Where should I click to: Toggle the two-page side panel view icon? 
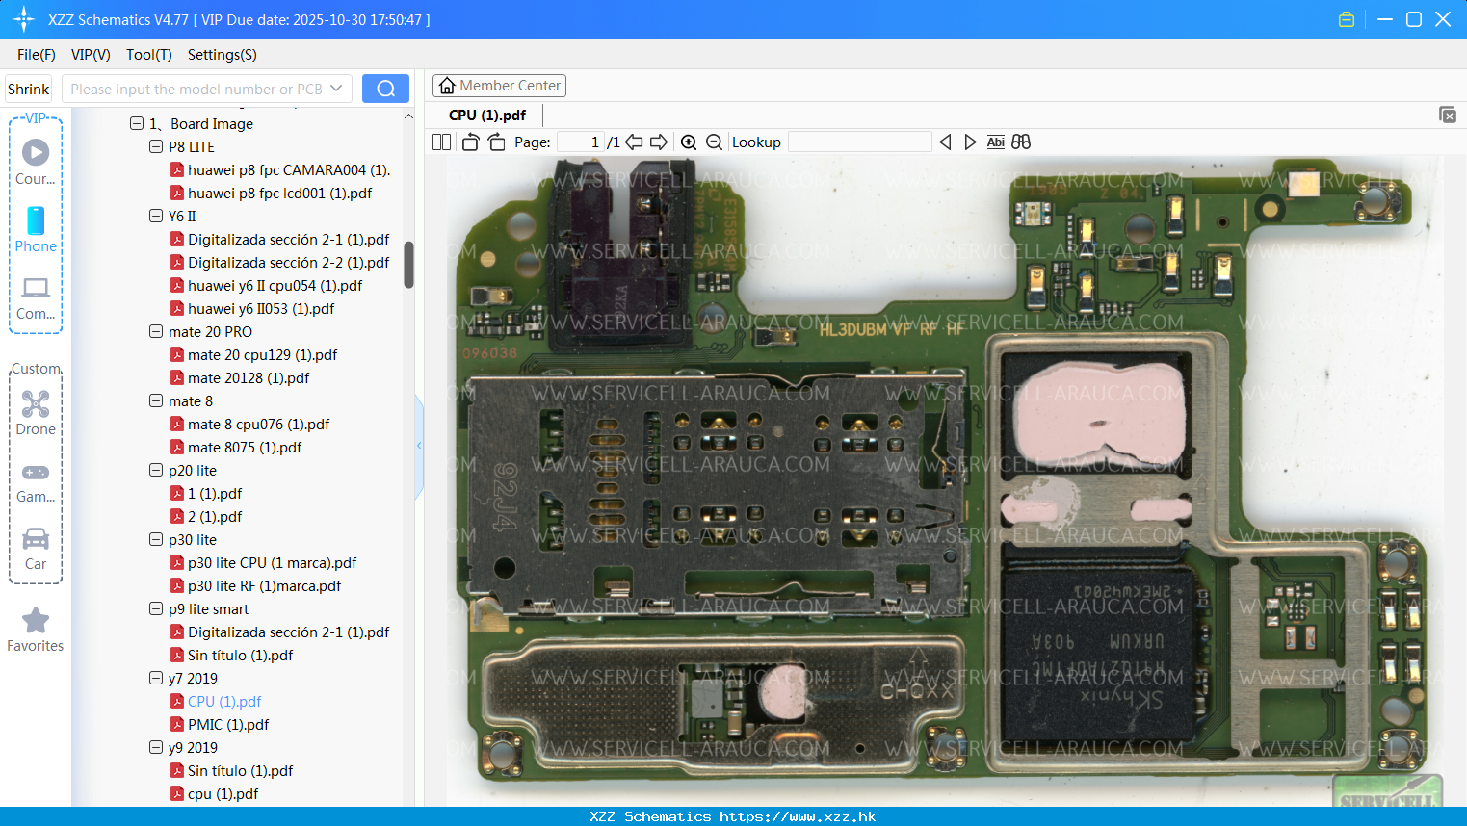pos(441,142)
